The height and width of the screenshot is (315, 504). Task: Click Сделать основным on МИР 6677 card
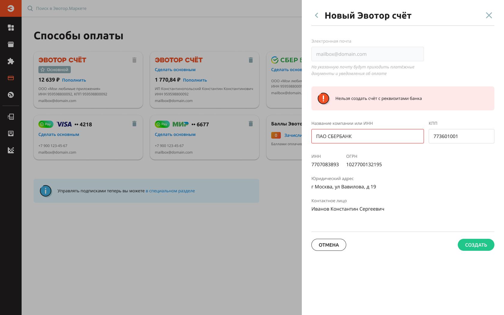point(175,134)
